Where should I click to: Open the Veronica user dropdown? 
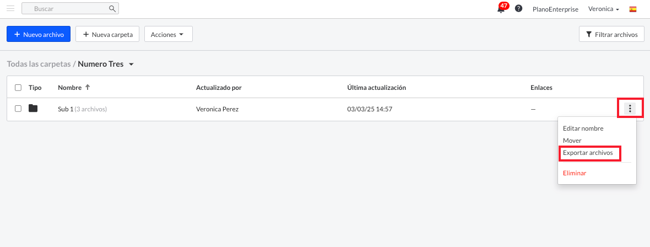coord(603,9)
